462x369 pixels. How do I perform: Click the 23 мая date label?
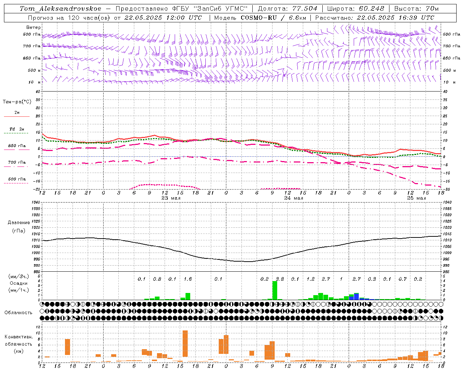click(171, 198)
